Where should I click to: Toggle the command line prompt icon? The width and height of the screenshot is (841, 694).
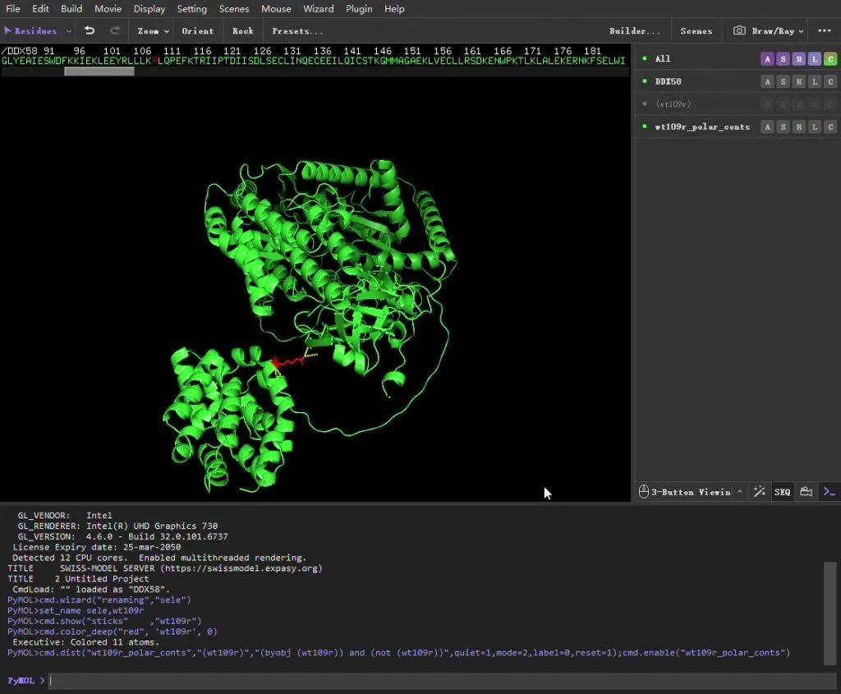tap(830, 492)
